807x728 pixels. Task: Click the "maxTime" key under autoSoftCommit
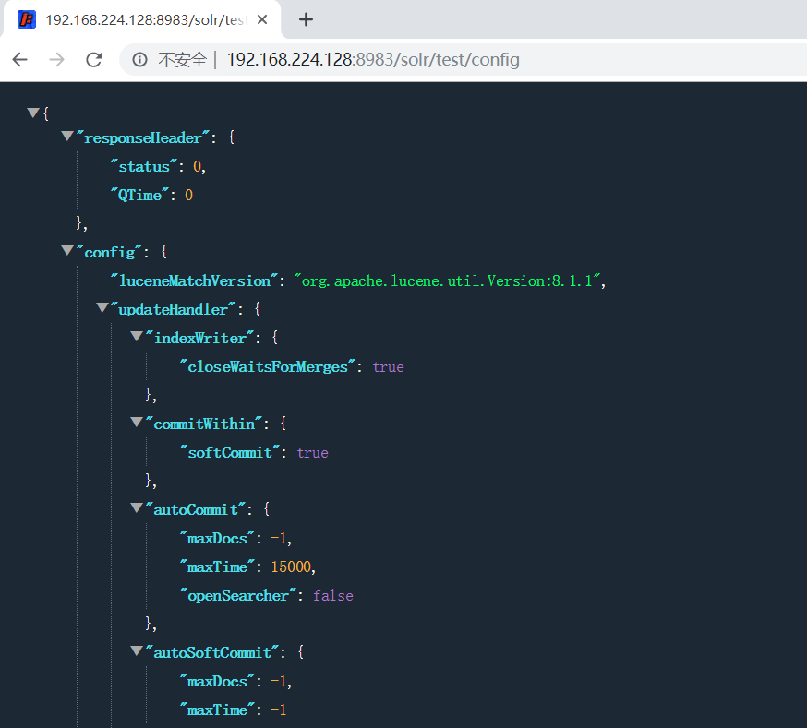217,710
